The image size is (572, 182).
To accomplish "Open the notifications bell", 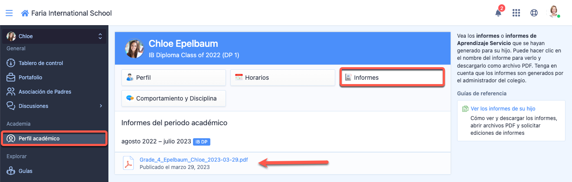I will (x=498, y=13).
